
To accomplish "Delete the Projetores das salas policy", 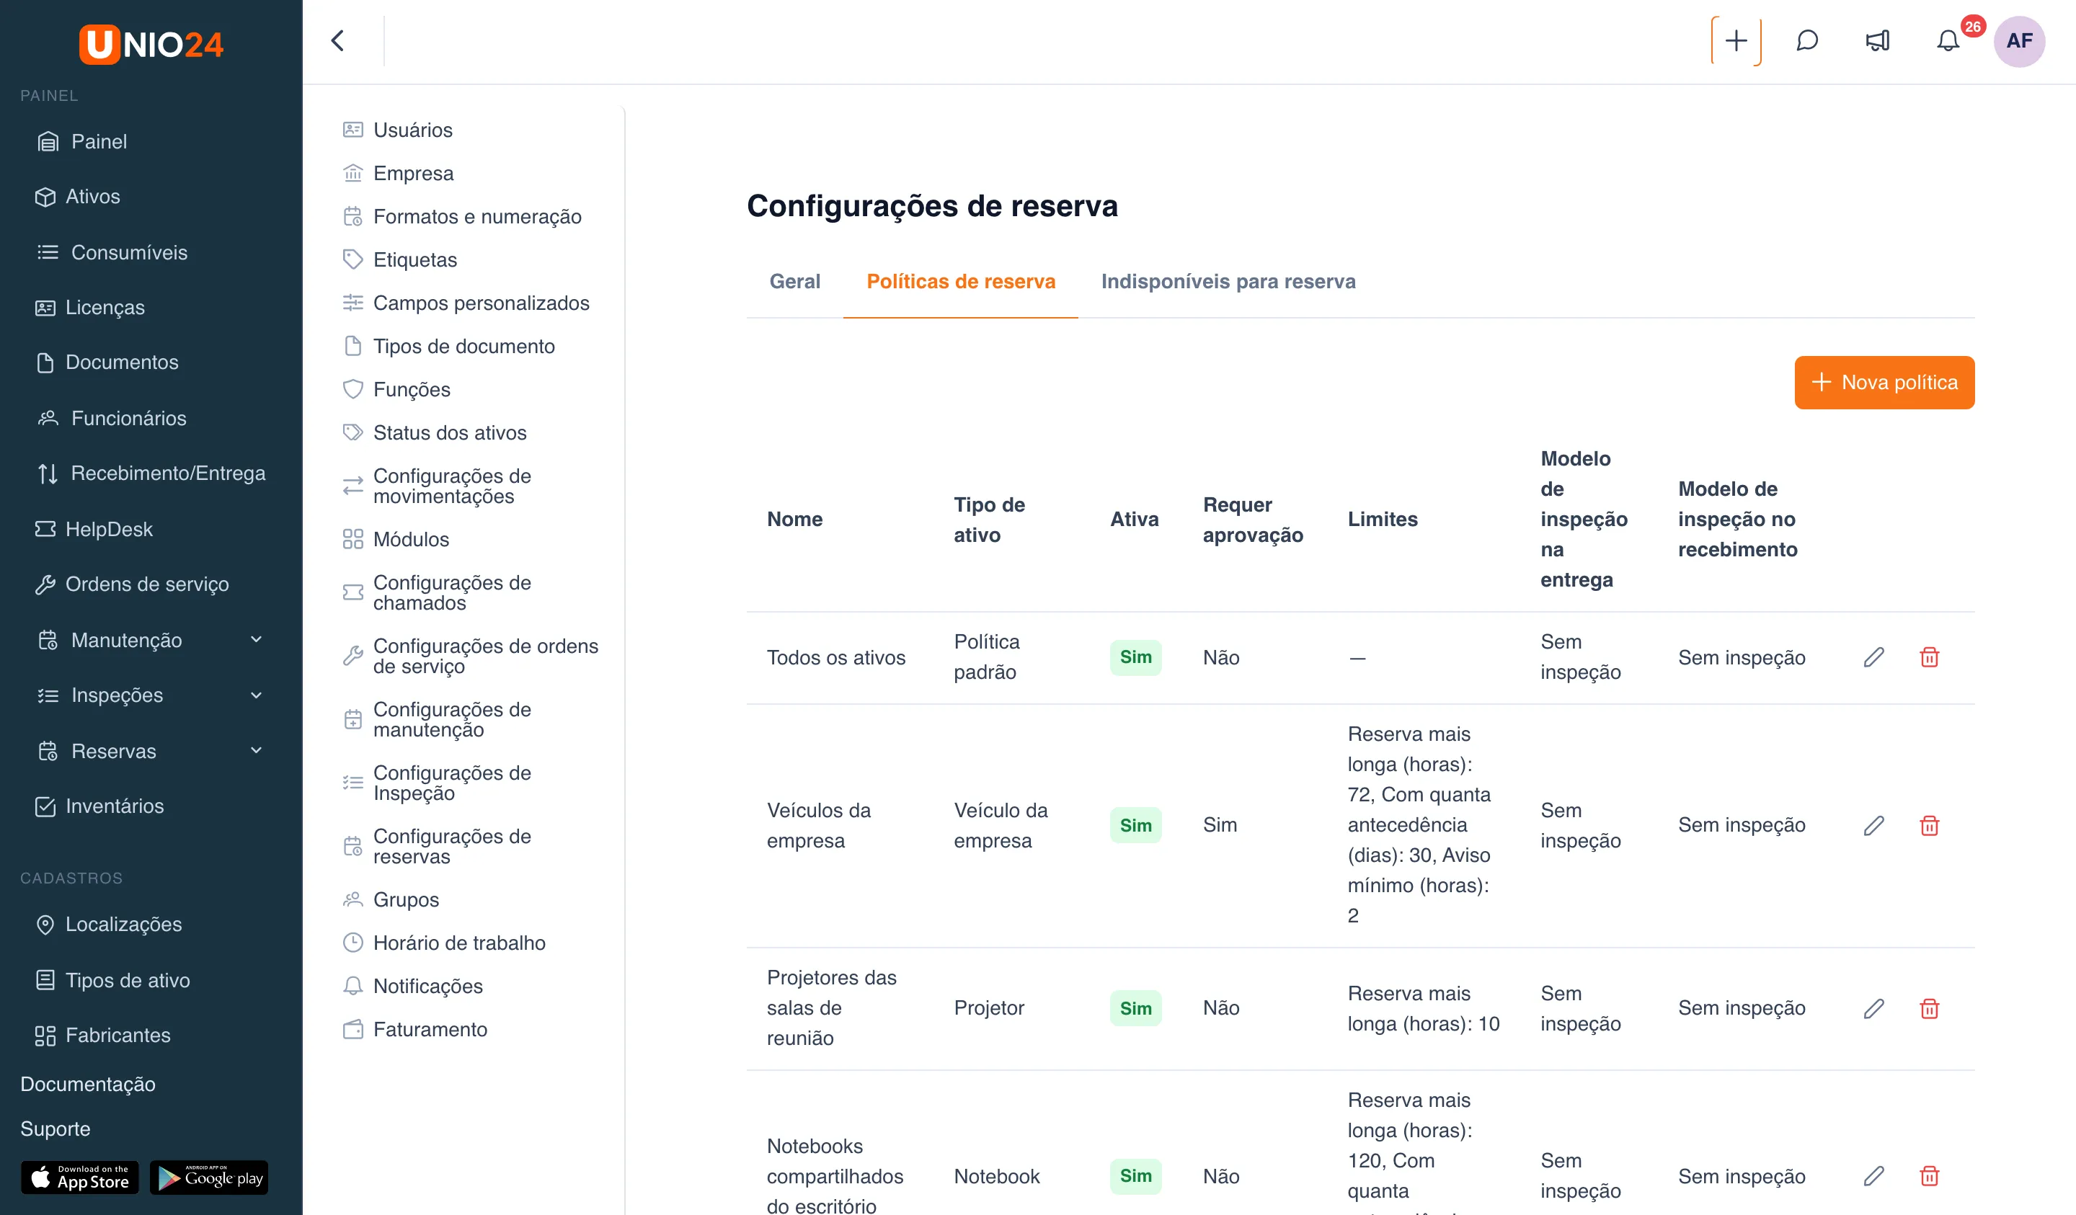I will tap(1930, 1007).
